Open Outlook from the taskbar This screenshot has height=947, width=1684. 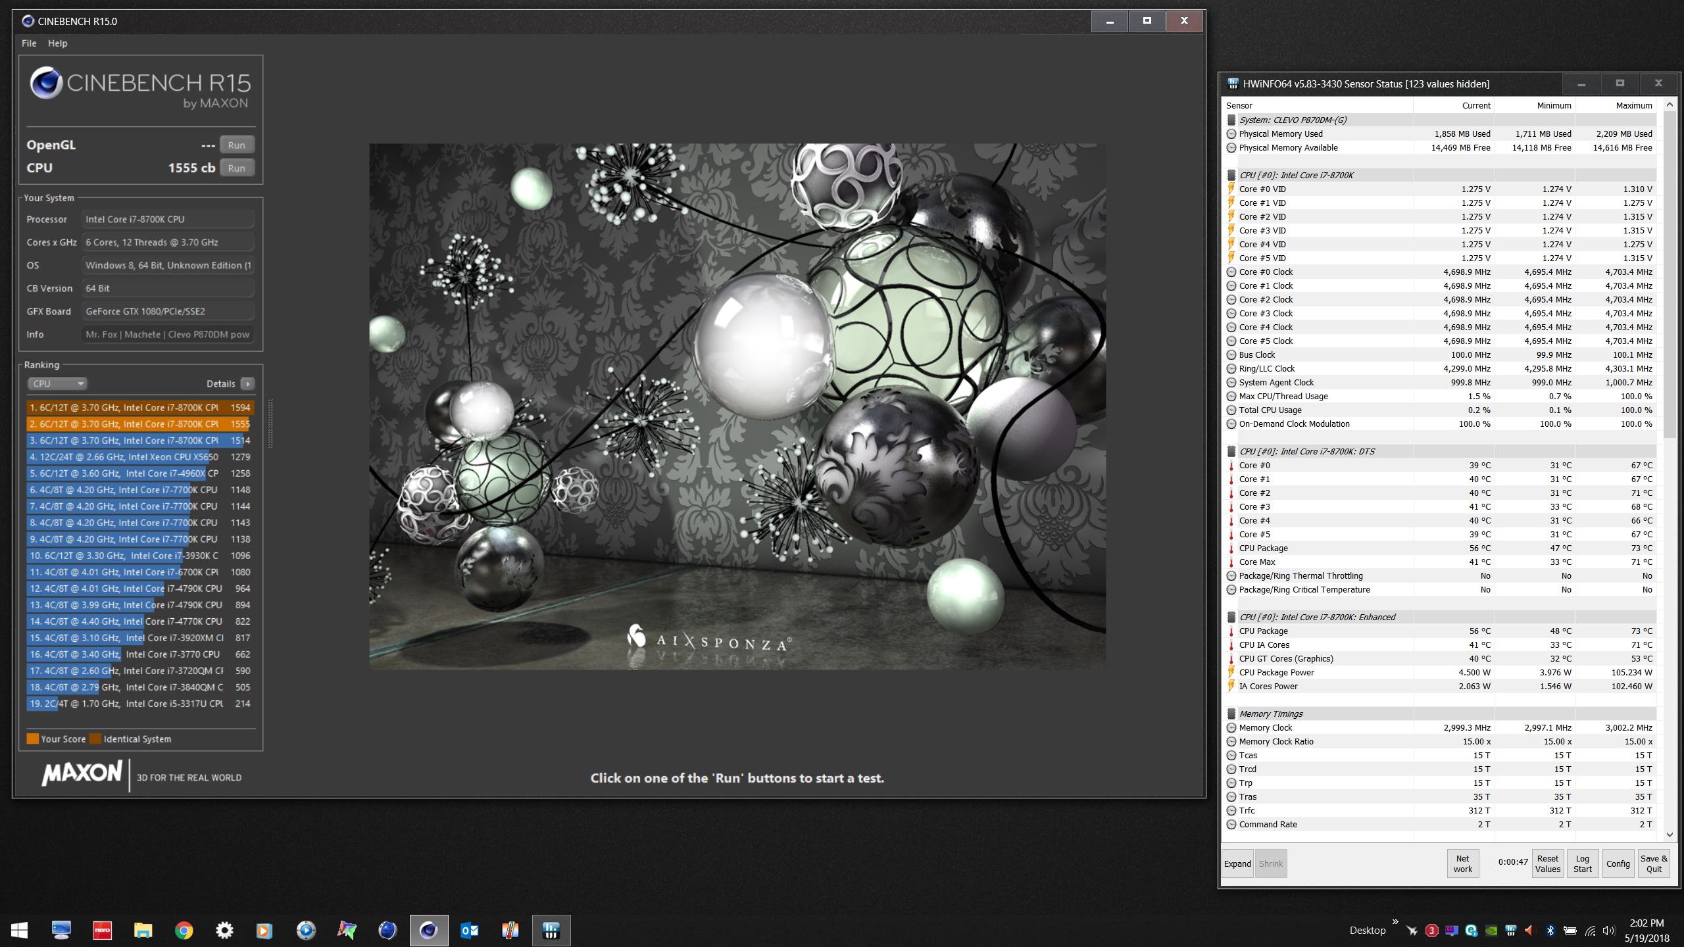[470, 930]
